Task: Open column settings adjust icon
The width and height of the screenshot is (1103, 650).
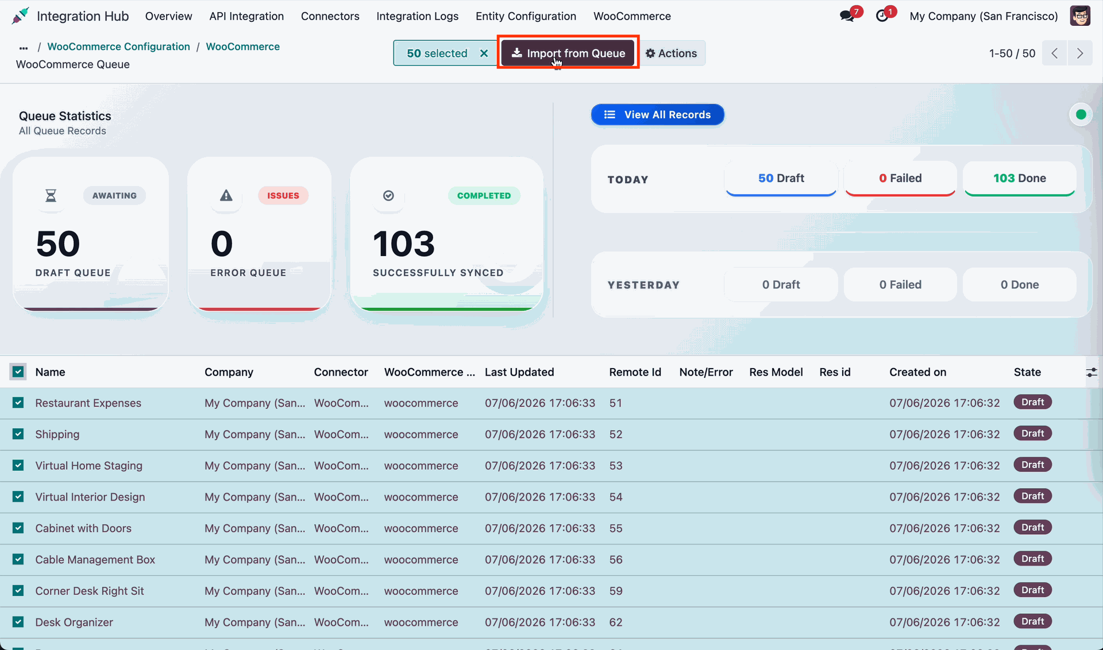Action: pos(1092,373)
